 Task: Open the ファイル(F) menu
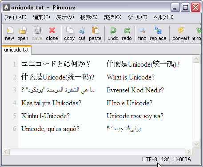tap(16, 17)
